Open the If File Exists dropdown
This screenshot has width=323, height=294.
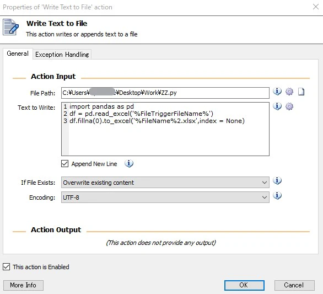point(165,183)
